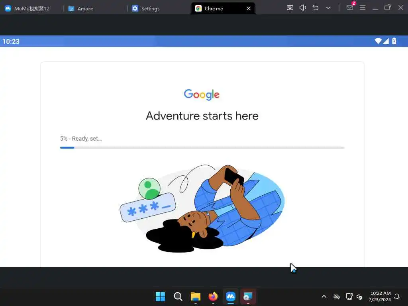
Task: Open the MuMu mail notifications icon
Action: (350, 7)
